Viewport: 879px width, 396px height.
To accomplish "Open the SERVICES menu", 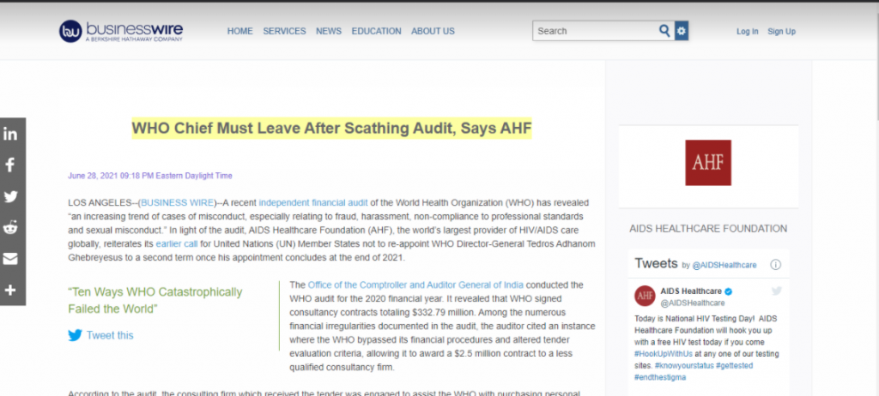I will pyautogui.click(x=285, y=32).
